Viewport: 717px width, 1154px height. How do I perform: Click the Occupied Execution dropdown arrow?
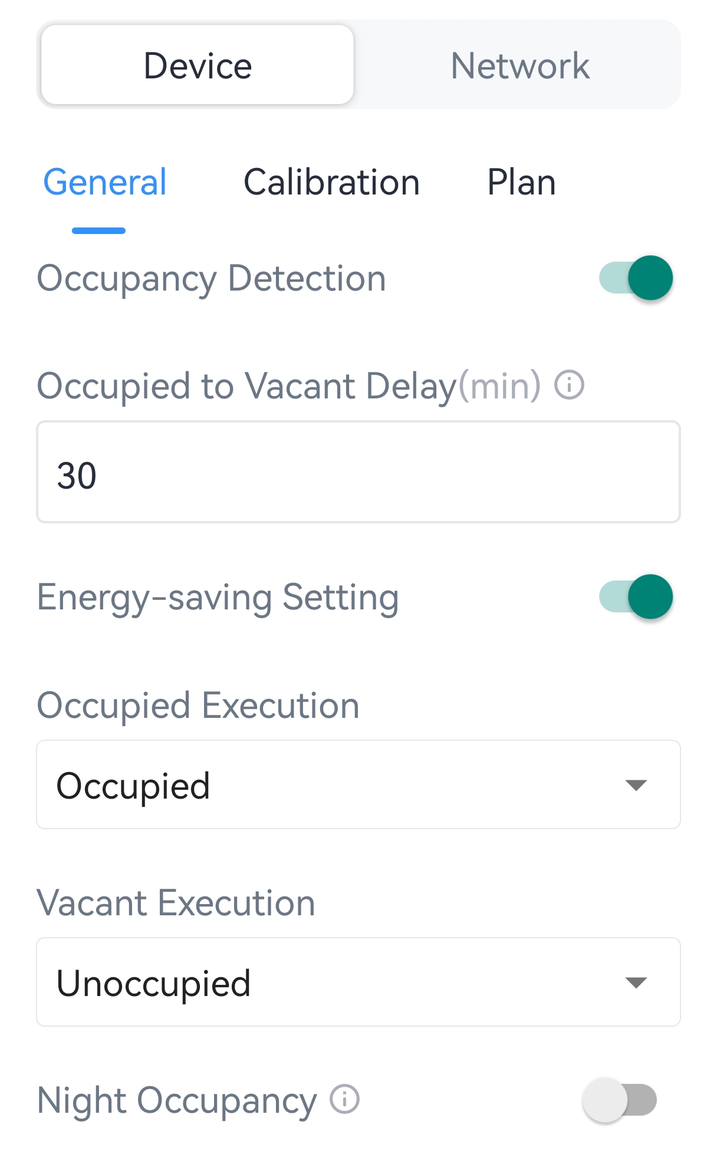tap(636, 785)
